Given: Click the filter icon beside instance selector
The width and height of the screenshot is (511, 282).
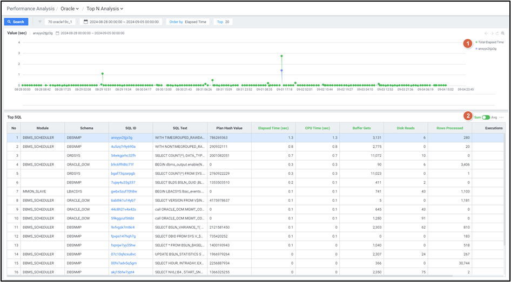Looking at the screenshot, I should [x=40, y=22].
